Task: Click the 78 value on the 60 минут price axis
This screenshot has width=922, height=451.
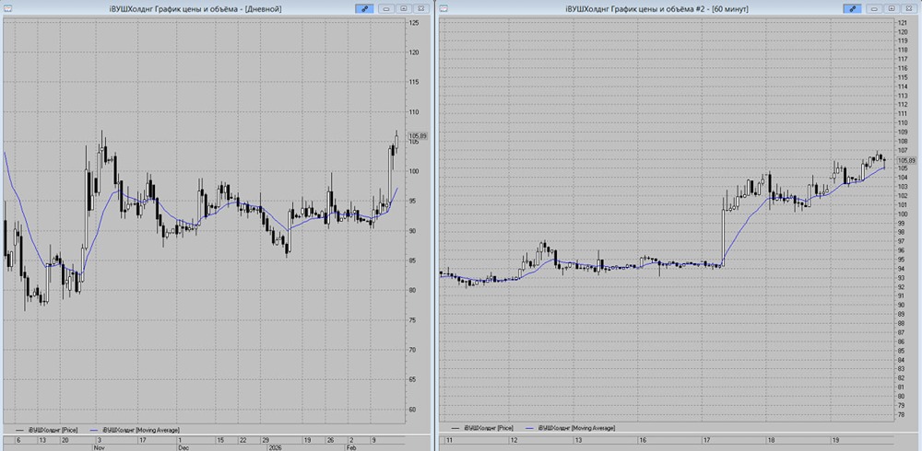Action: point(901,414)
